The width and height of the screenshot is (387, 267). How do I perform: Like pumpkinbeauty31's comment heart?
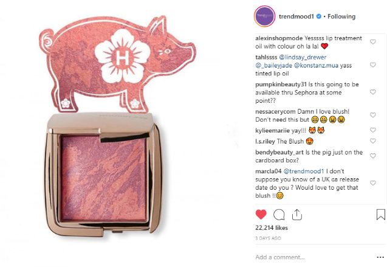(373, 92)
